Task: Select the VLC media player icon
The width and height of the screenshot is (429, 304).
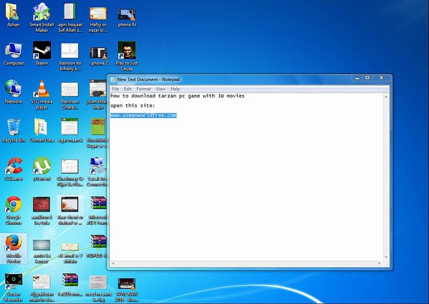Action: click(x=41, y=89)
